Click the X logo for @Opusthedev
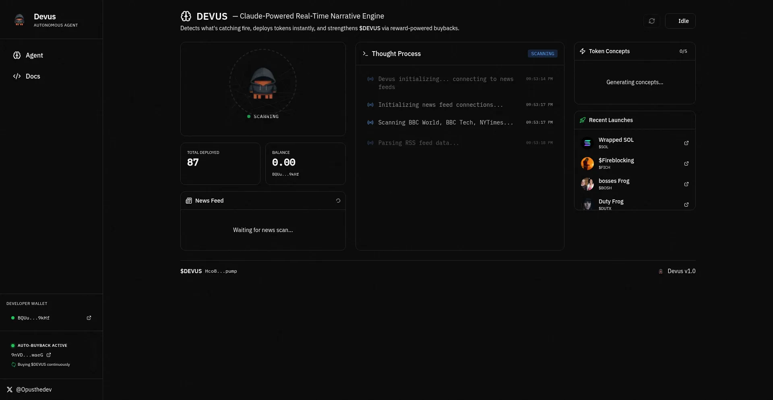Screen dimensions: 773x400 (10, 390)
